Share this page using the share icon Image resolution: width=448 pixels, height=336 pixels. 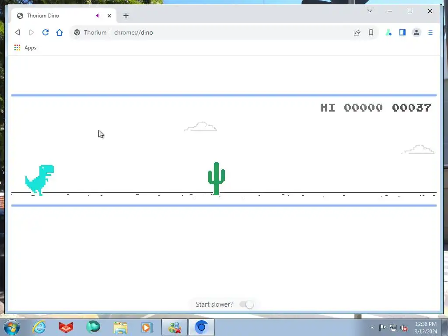pyautogui.click(x=357, y=32)
